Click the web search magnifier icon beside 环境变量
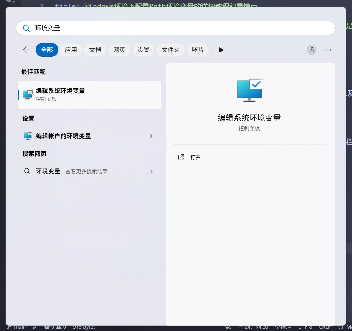This screenshot has height=331, width=352. (27, 172)
